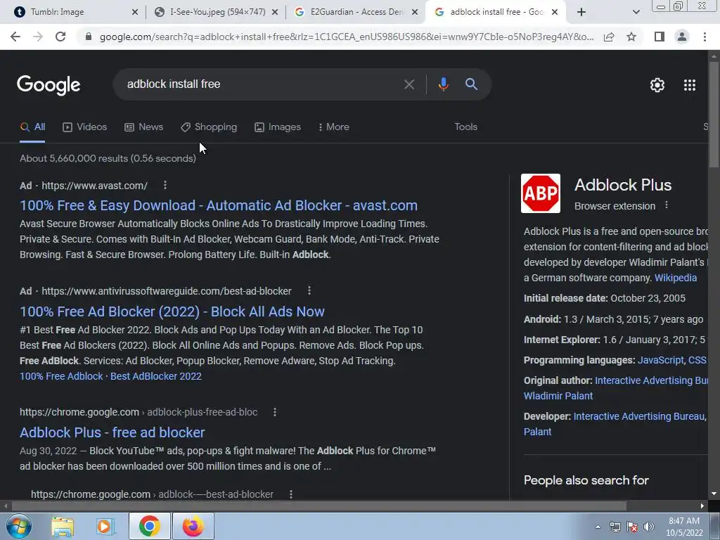Click the vertical page scrollbar thumb

[714, 115]
